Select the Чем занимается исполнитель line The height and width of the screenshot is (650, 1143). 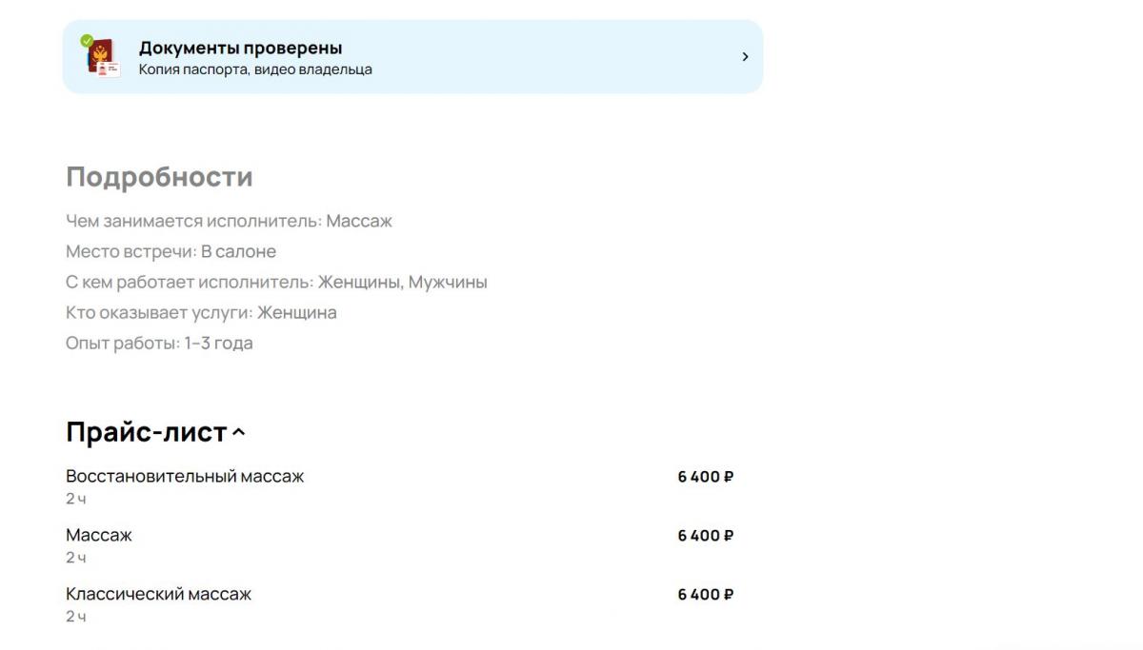pyautogui.click(x=229, y=221)
